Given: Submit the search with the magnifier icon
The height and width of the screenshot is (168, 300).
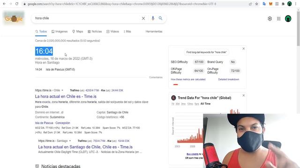Looking at the screenshot, I should pyautogui.click(x=160, y=18).
